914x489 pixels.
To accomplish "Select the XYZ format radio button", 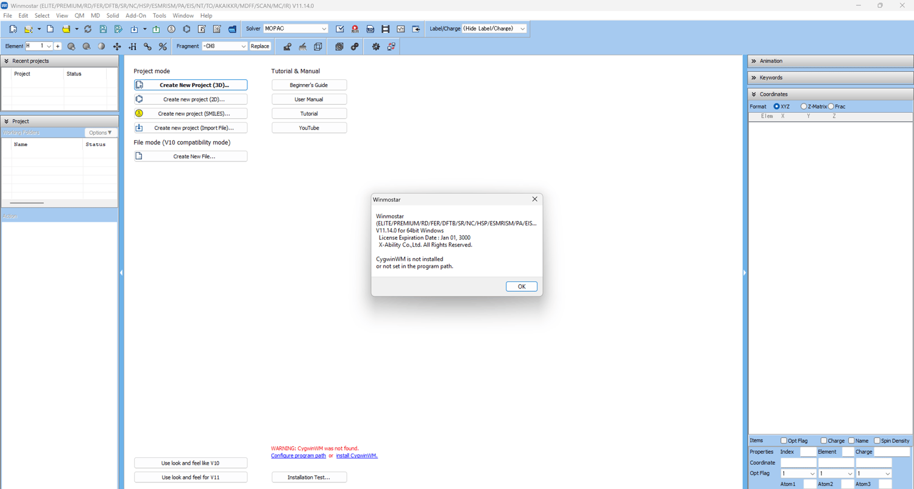I will pos(777,107).
